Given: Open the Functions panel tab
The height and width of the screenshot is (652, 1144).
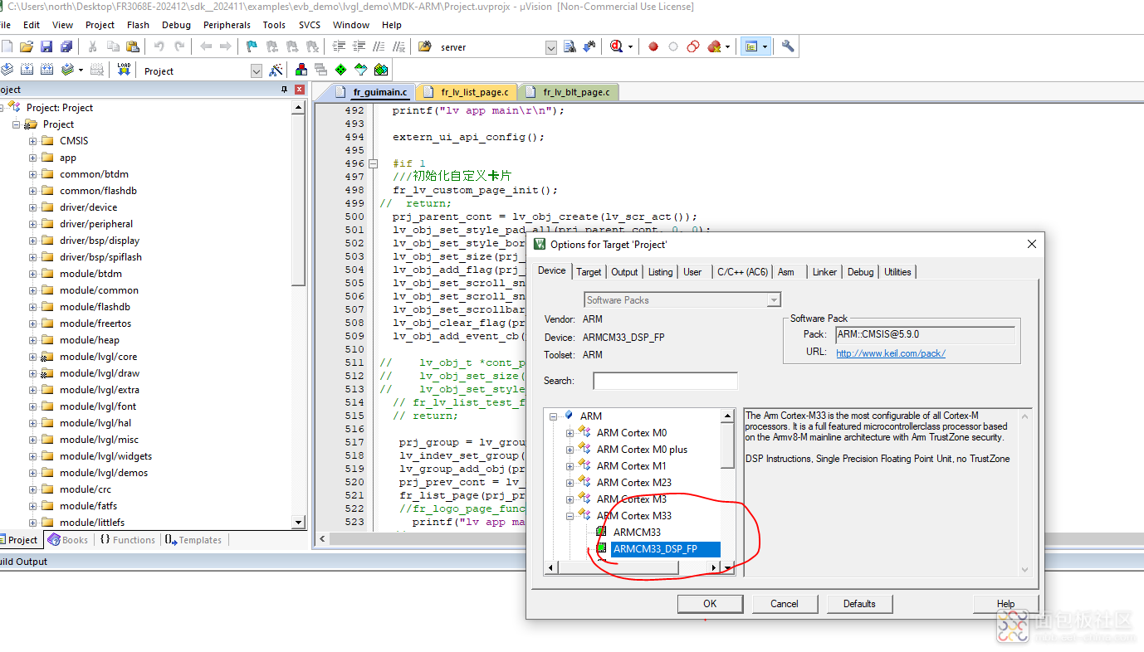Looking at the screenshot, I should click(127, 540).
